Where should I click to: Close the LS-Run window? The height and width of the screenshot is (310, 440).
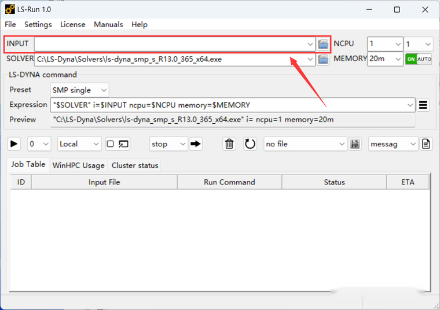(x=425, y=9)
